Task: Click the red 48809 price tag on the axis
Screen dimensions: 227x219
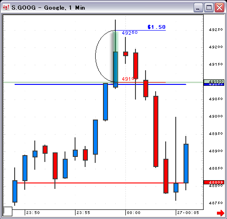Action: tap(214, 182)
